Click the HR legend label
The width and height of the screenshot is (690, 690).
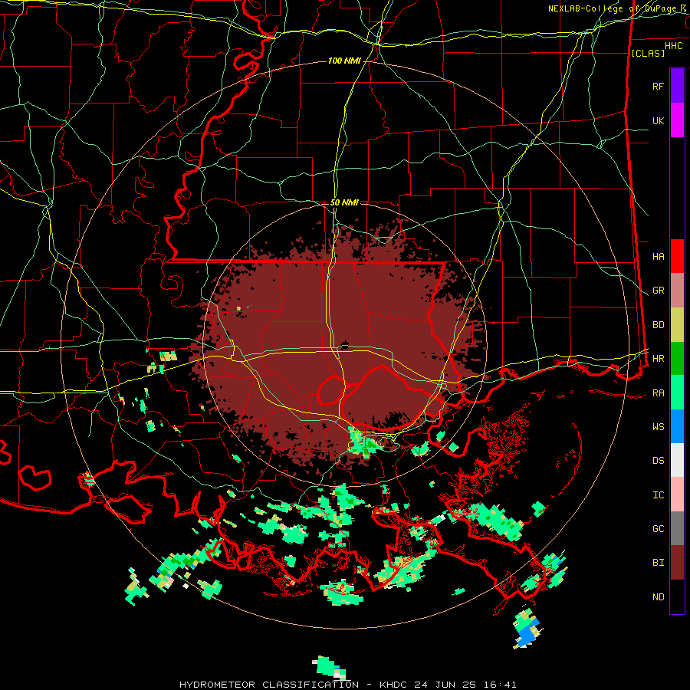coord(658,359)
